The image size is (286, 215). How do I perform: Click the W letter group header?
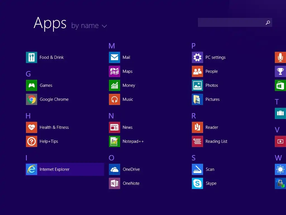[x=278, y=158]
